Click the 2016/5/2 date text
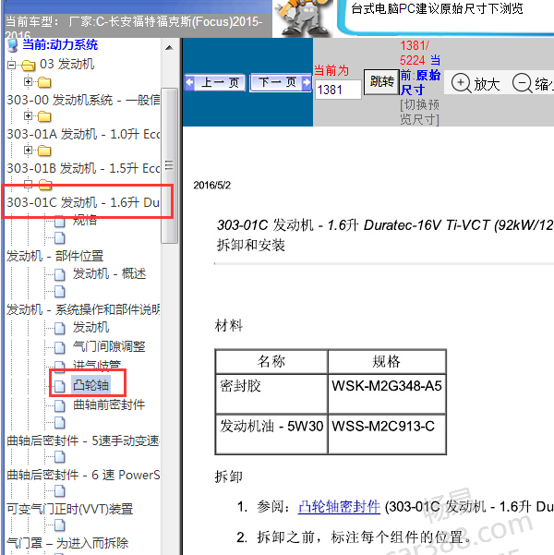Image resolution: width=554 pixels, height=555 pixels. (212, 185)
